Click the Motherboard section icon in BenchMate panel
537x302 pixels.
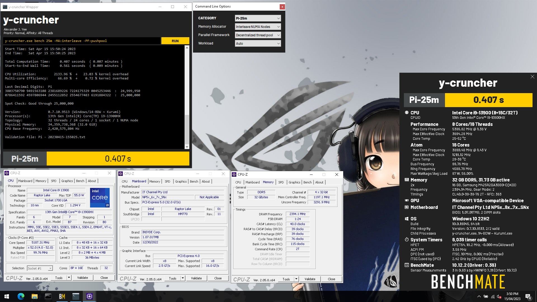point(407,207)
